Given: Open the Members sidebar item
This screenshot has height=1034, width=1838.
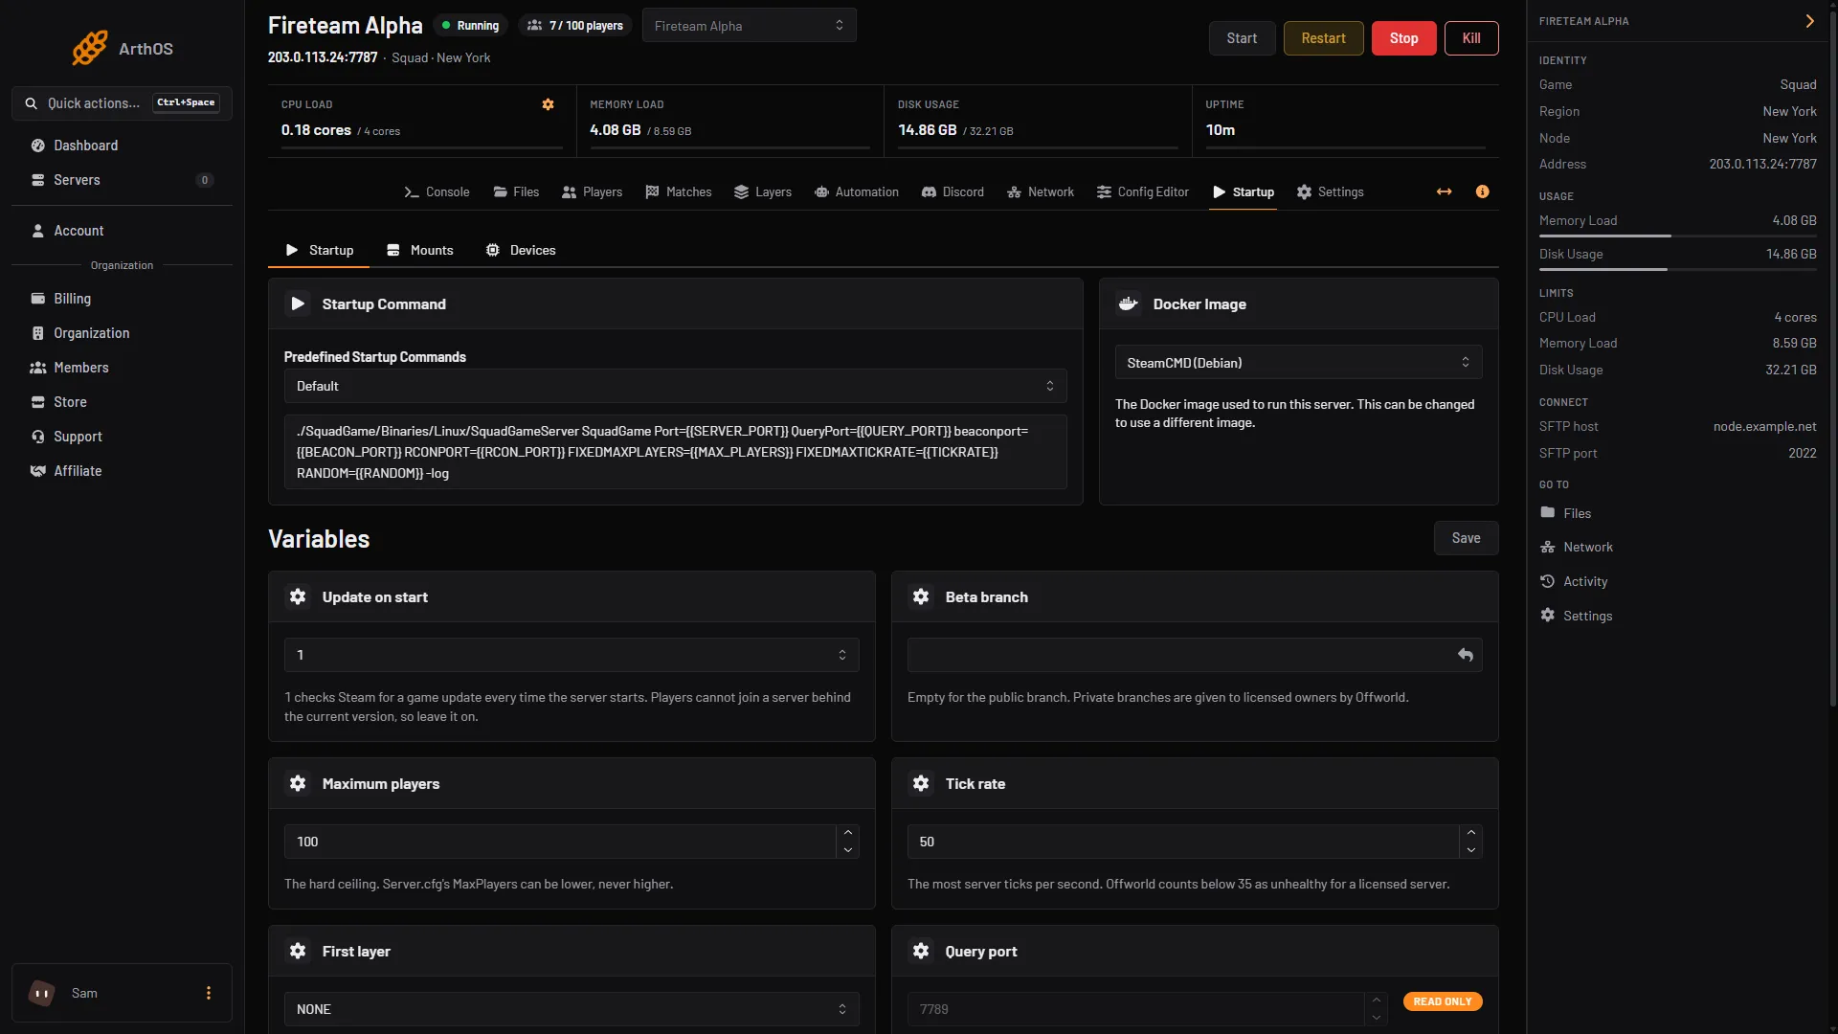Looking at the screenshot, I should coord(122,368).
